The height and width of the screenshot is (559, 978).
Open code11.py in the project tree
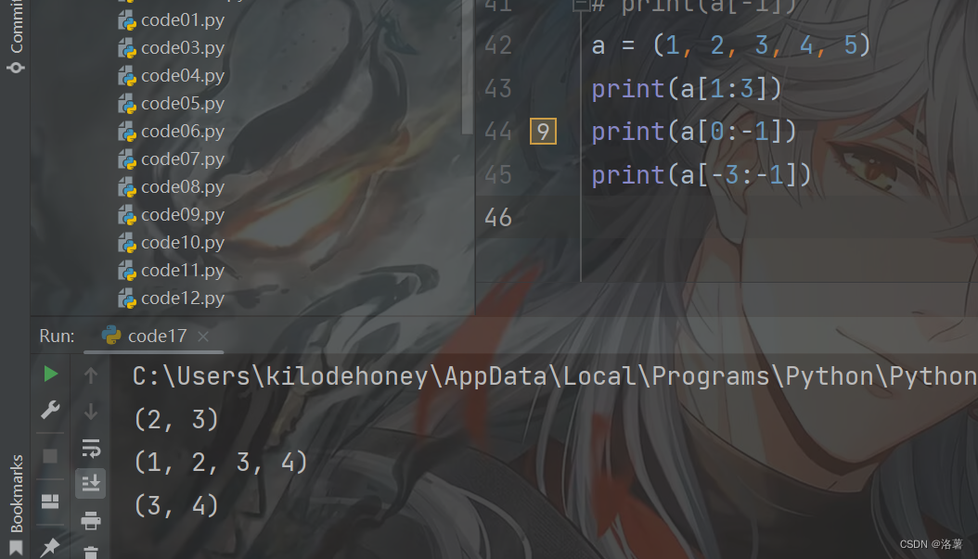click(x=183, y=271)
